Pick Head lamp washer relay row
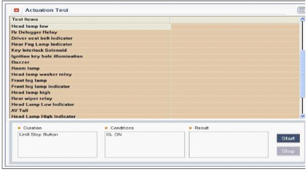 tap(155, 75)
